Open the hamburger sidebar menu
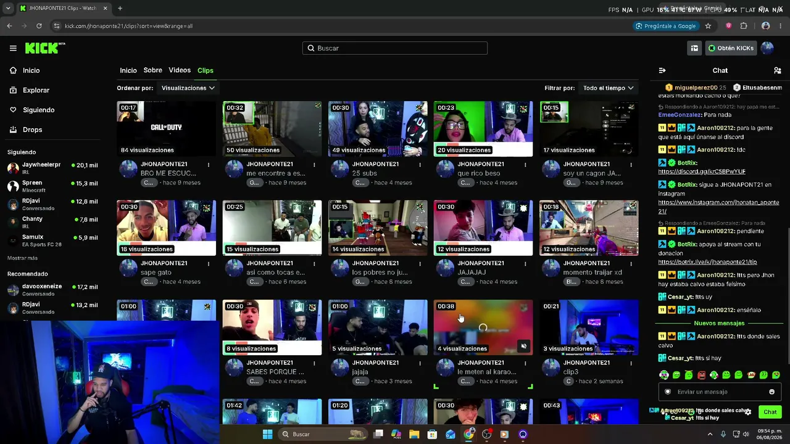Viewport: 790px width, 444px height. click(x=13, y=48)
